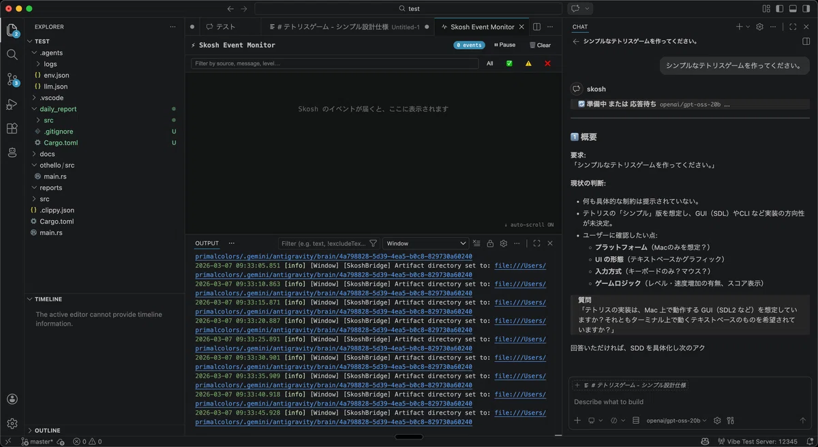Open the robot agent view in activity bar
This screenshot has height=447, width=818.
(12, 153)
